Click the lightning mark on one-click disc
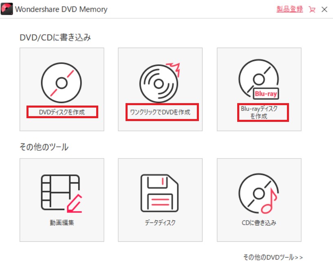The height and width of the screenshot is (269, 333). pyautogui.click(x=174, y=69)
